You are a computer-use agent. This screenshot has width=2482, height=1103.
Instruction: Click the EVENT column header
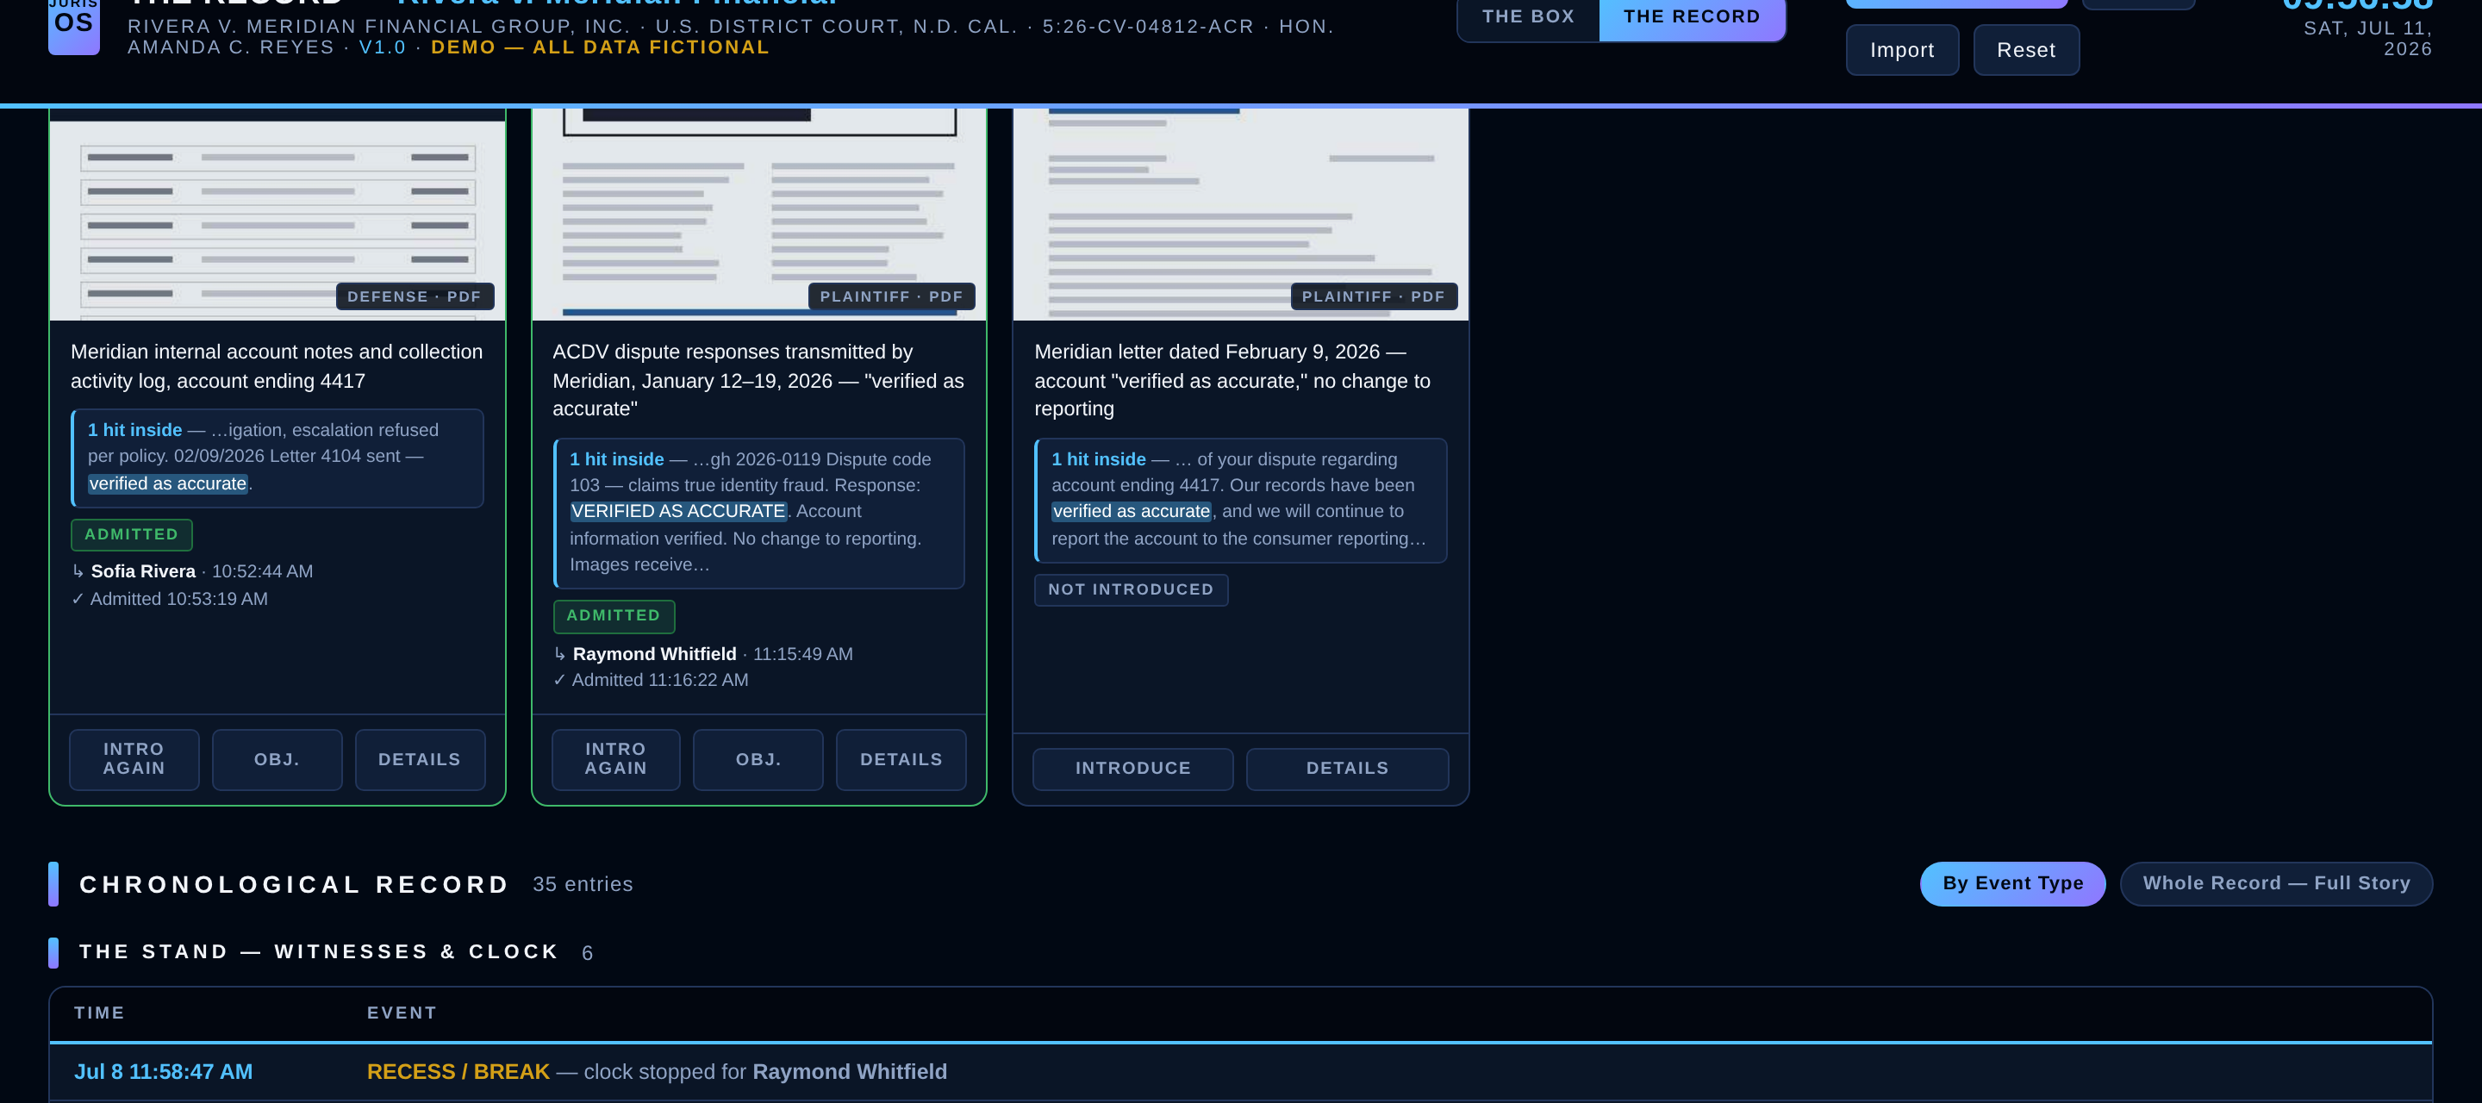coord(402,1013)
